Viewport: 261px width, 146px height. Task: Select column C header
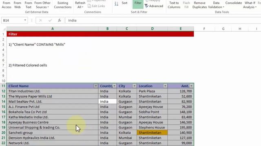pyautogui.click(x=127, y=29)
